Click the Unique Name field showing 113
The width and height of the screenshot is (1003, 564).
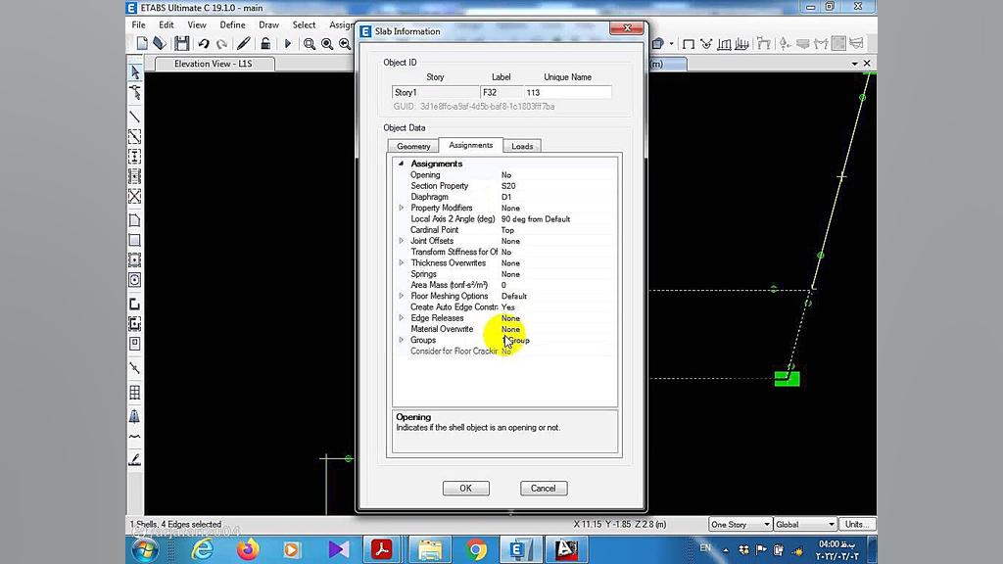567,93
